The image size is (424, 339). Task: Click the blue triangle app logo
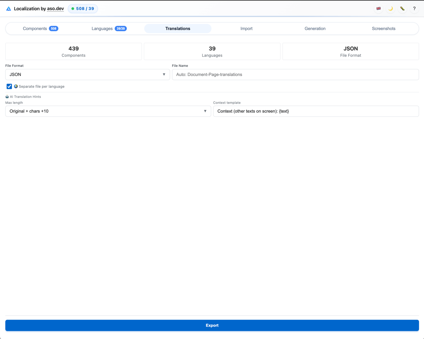coord(9,9)
